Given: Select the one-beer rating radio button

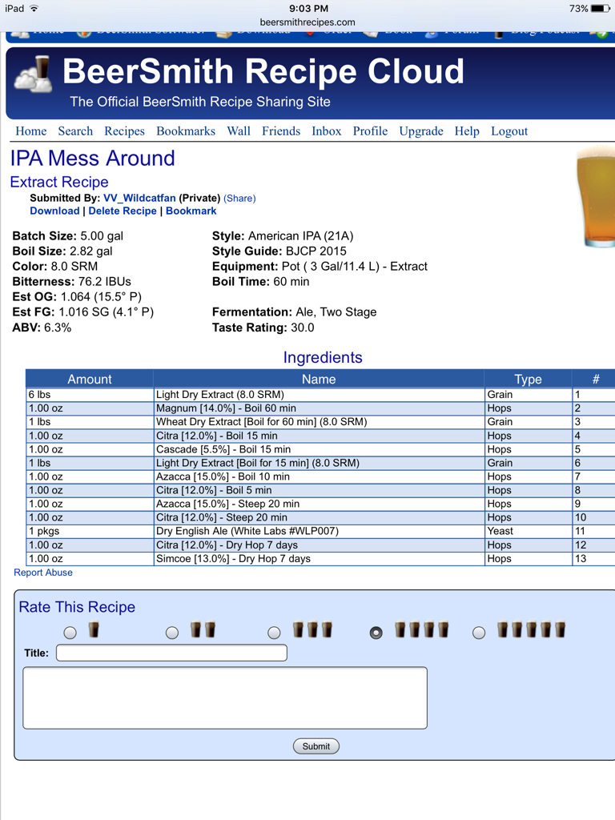Looking at the screenshot, I should [70, 633].
